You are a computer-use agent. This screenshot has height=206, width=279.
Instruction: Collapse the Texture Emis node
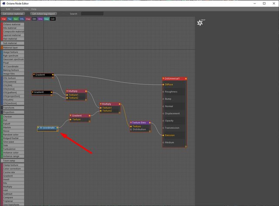pos(131,123)
